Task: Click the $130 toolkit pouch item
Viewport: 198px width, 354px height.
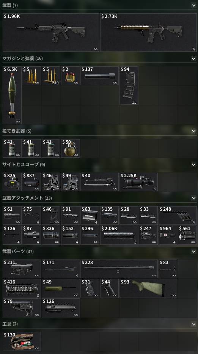Action: pyautogui.click(x=22, y=341)
